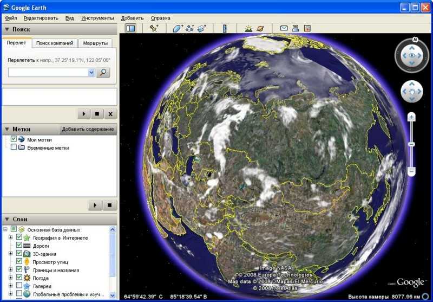The image size is (433, 302).
Task: Click in the fly-to search input field
Action: [48, 73]
